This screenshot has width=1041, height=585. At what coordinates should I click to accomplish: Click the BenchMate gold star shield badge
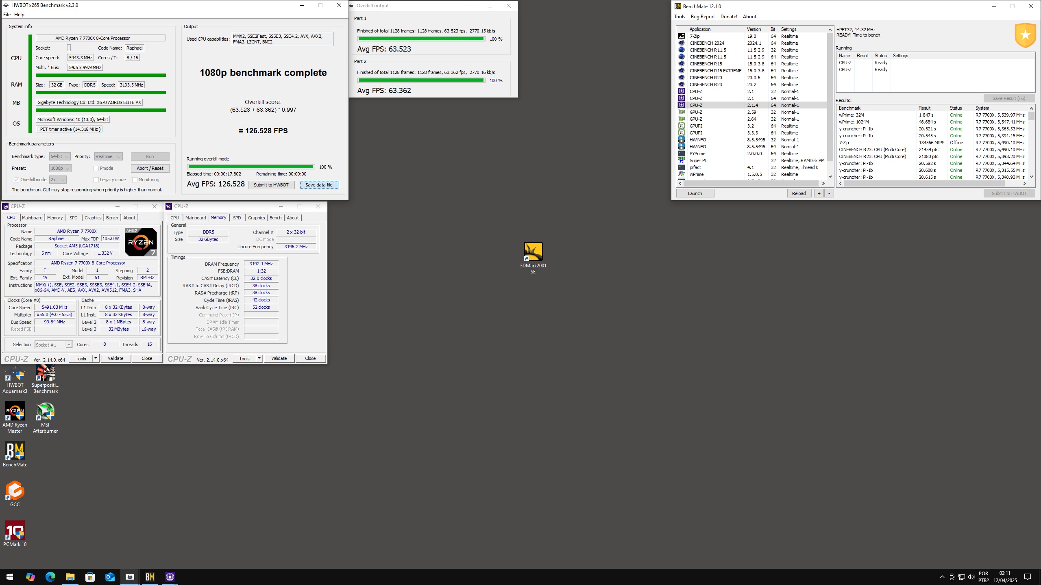[1025, 35]
